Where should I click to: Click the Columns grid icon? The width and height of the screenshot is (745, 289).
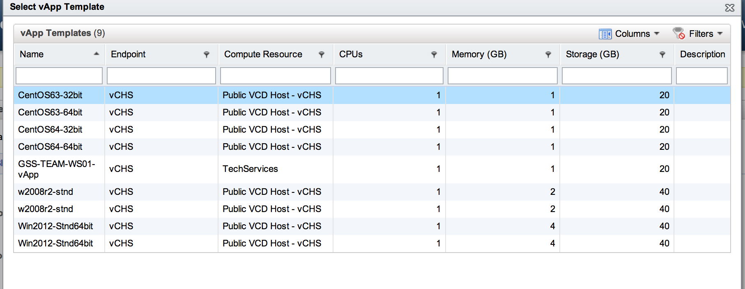point(605,34)
